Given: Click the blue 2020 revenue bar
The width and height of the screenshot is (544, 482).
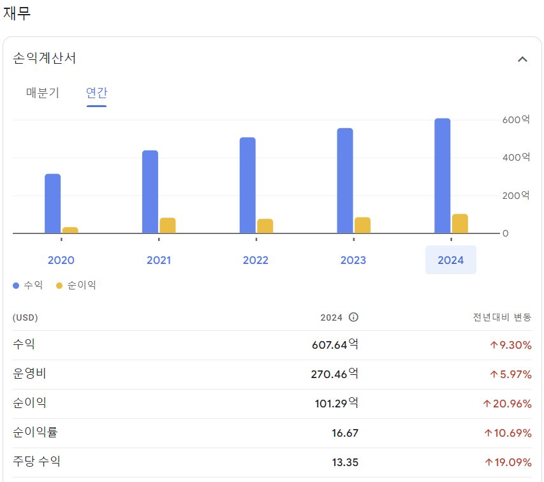Looking at the screenshot, I should [x=53, y=203].
